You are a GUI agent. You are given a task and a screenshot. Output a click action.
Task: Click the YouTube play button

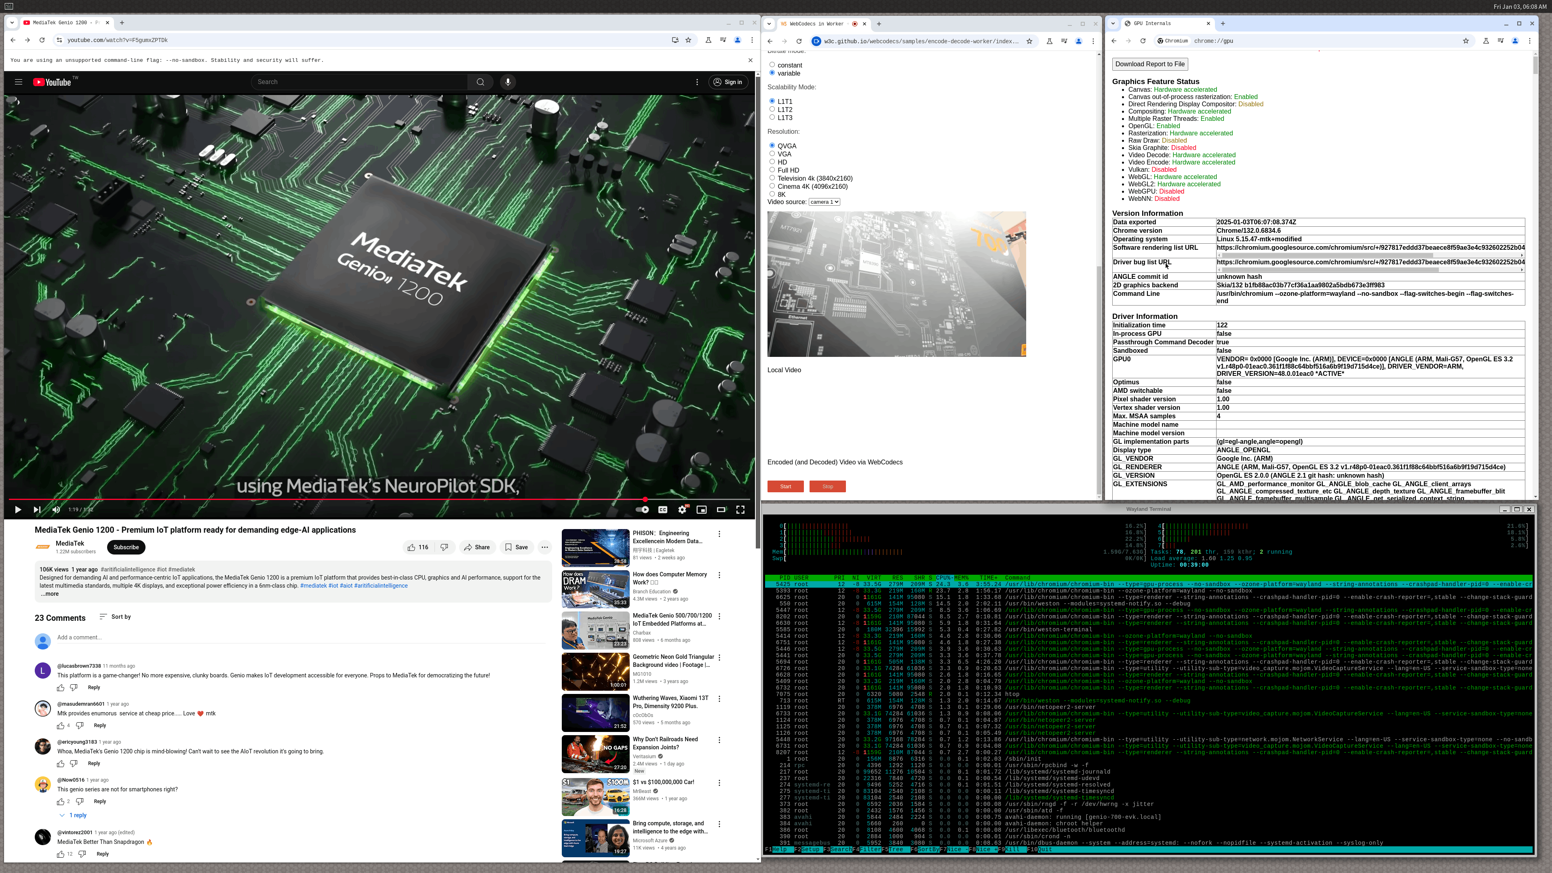tap(17, 510)
